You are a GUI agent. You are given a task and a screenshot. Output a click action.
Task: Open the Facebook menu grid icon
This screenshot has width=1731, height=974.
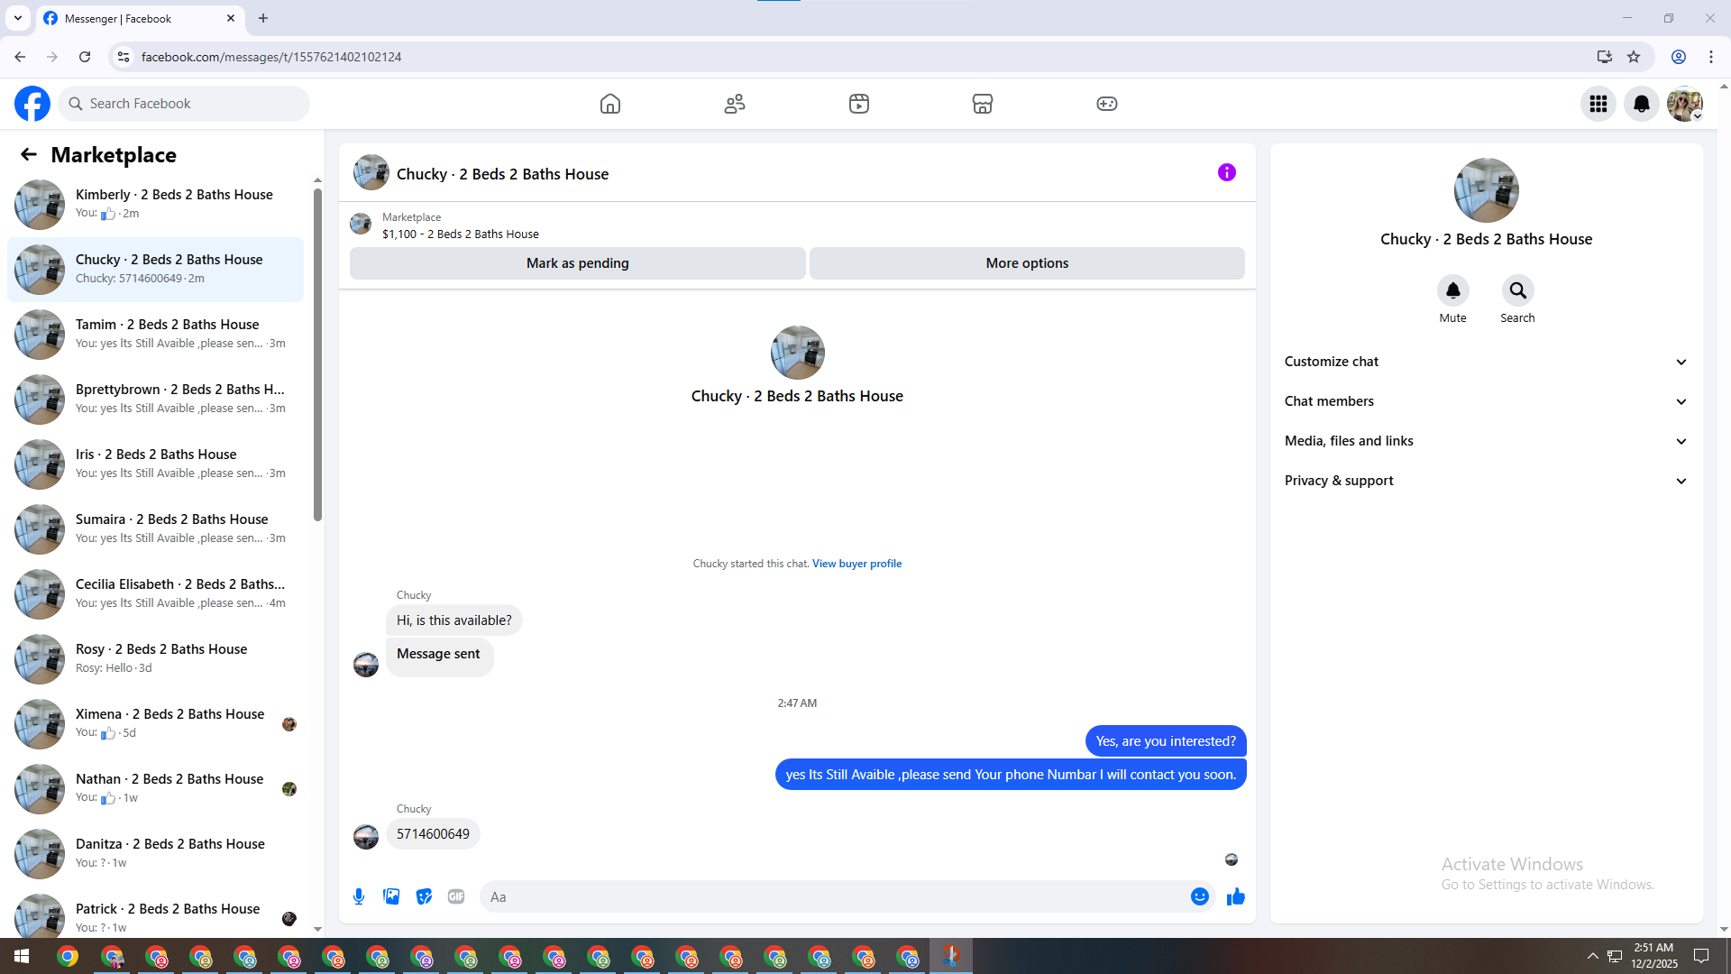1598,104
